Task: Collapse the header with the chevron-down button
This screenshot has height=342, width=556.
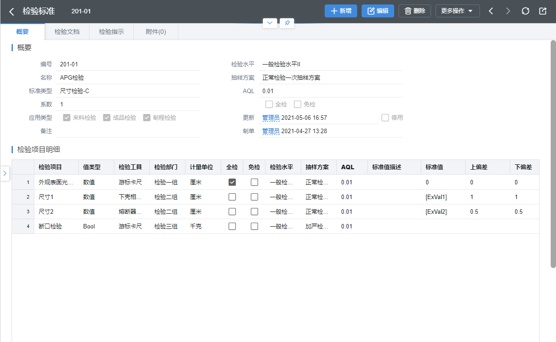Action: tap(270, 23)
